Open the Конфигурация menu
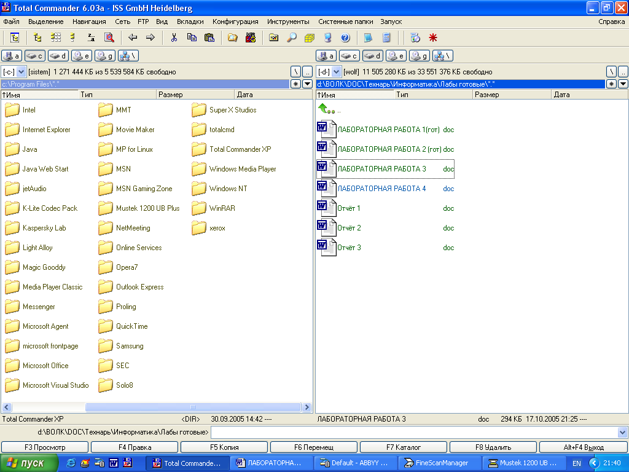This screenshot has width=629, height=472. point(235,22)
